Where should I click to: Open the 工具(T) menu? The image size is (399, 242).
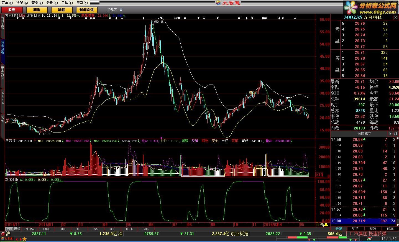[x=67, y=2]
